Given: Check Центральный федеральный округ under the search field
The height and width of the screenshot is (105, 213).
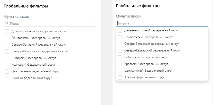Looking at the screenshot, I should coord(7,71).
